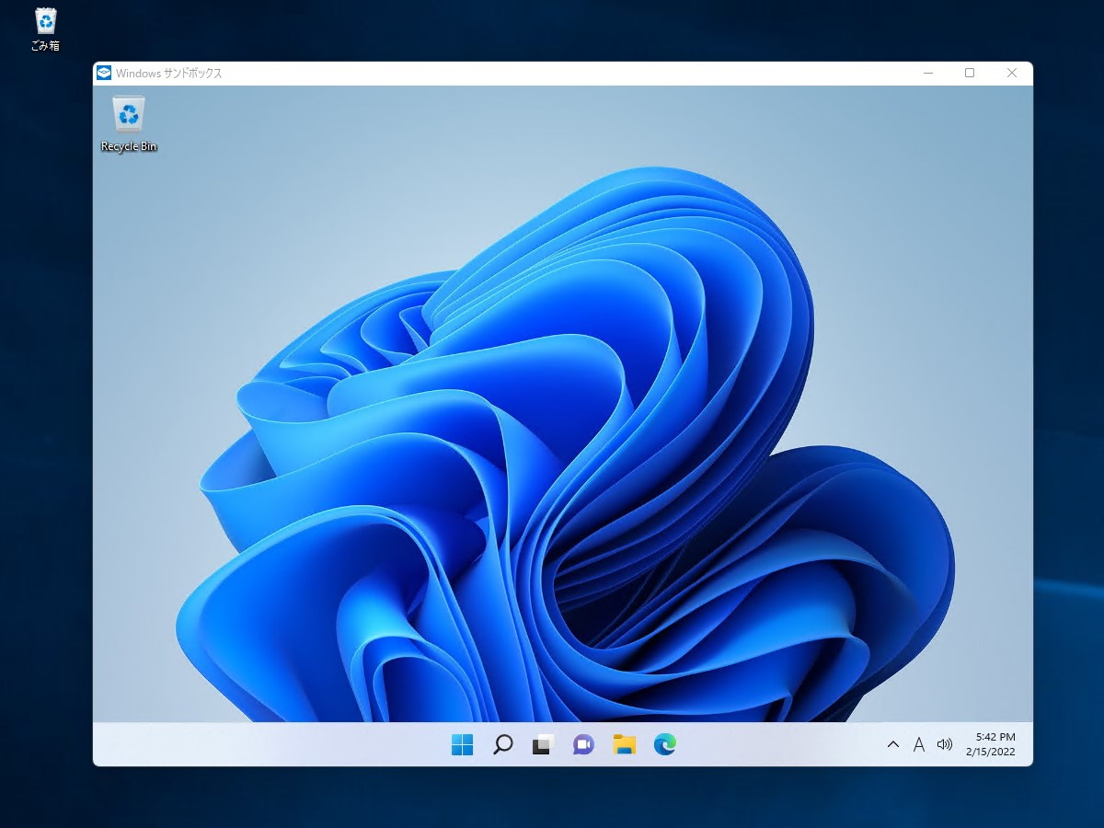The image size is (1104, 828).
Task: Click the Windows Sandbox title bar icon
Action: click(x=104, y=73)
